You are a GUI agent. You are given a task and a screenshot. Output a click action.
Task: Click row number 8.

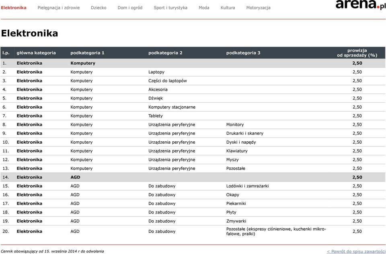(4, 124)
